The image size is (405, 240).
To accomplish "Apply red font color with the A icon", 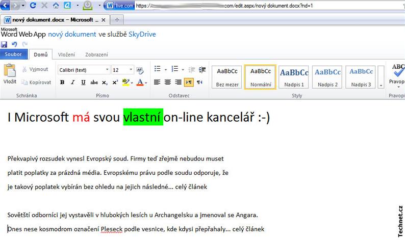I will point(140,83).
